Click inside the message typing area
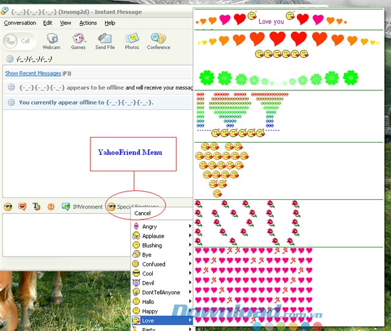391x331 pixels. click(x=61, y=235)
